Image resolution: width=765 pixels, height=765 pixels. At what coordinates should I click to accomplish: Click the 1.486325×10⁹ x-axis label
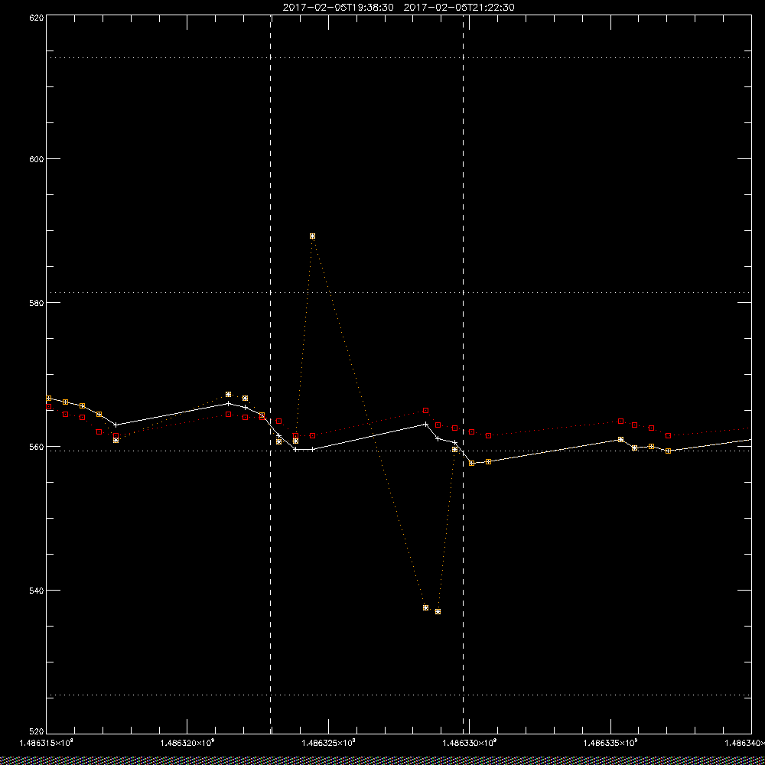click(329, 743)
